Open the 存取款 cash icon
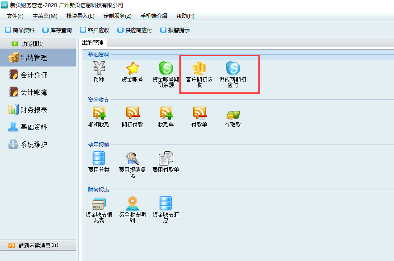Viewport: 394px width, 261px height. pos(232,114)
